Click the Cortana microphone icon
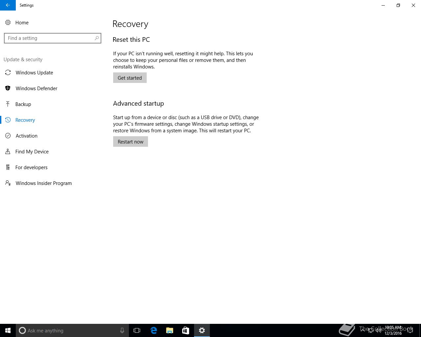The height and width of the screenshot is (337, 421). 122,330
